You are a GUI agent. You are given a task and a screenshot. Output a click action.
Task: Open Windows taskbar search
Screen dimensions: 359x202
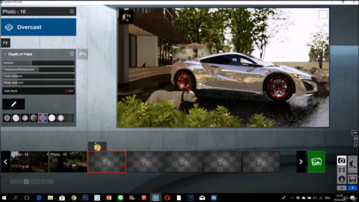click(x=15, y=198)
